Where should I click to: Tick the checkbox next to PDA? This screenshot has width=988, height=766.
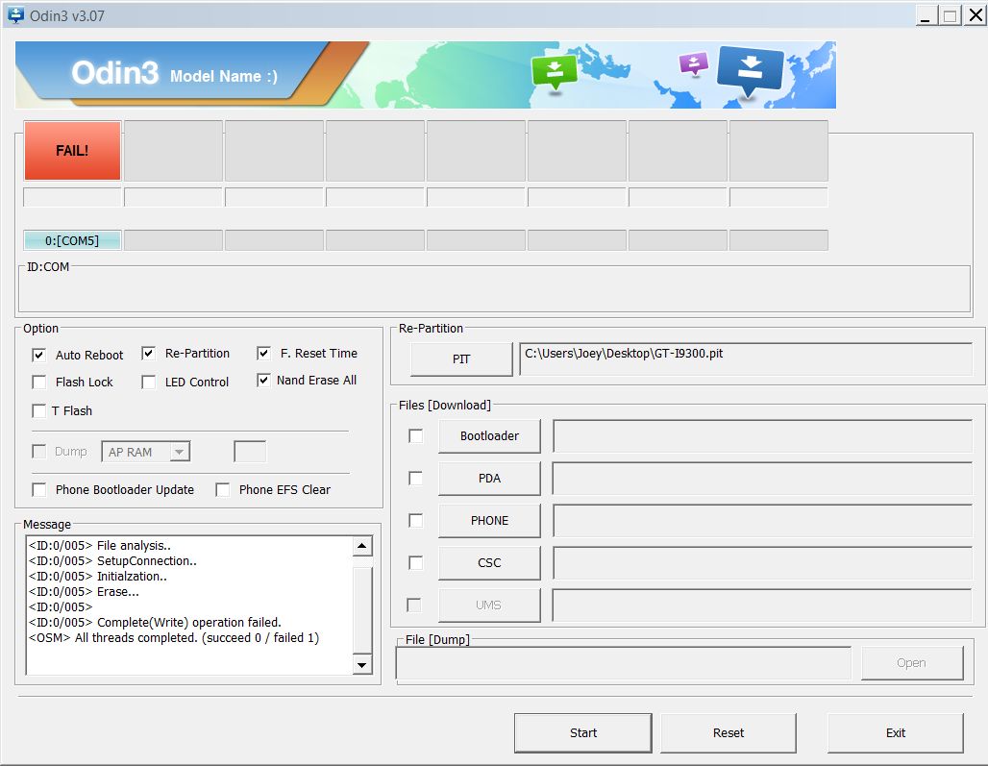point(415,478)
